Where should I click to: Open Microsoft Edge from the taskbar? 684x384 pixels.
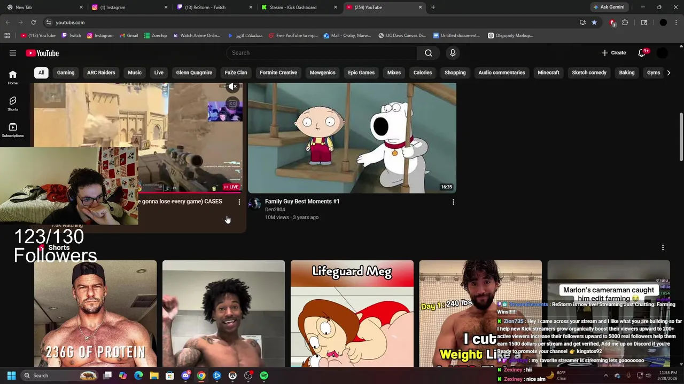[x=138, y=375]
